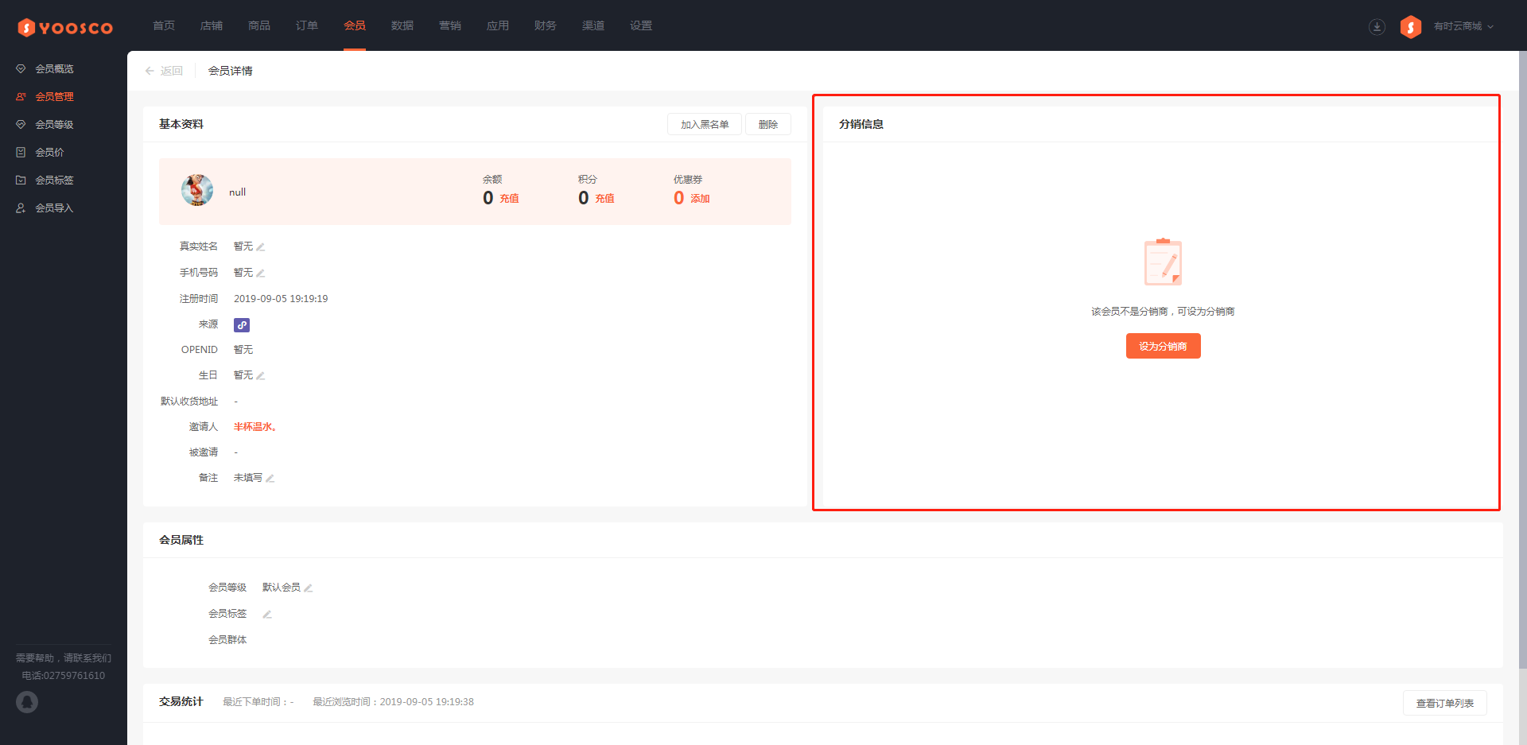
Task: Open 会员导入 in the sidebar
Action: pos(54,208)
